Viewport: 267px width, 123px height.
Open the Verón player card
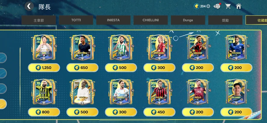point(82,92)
